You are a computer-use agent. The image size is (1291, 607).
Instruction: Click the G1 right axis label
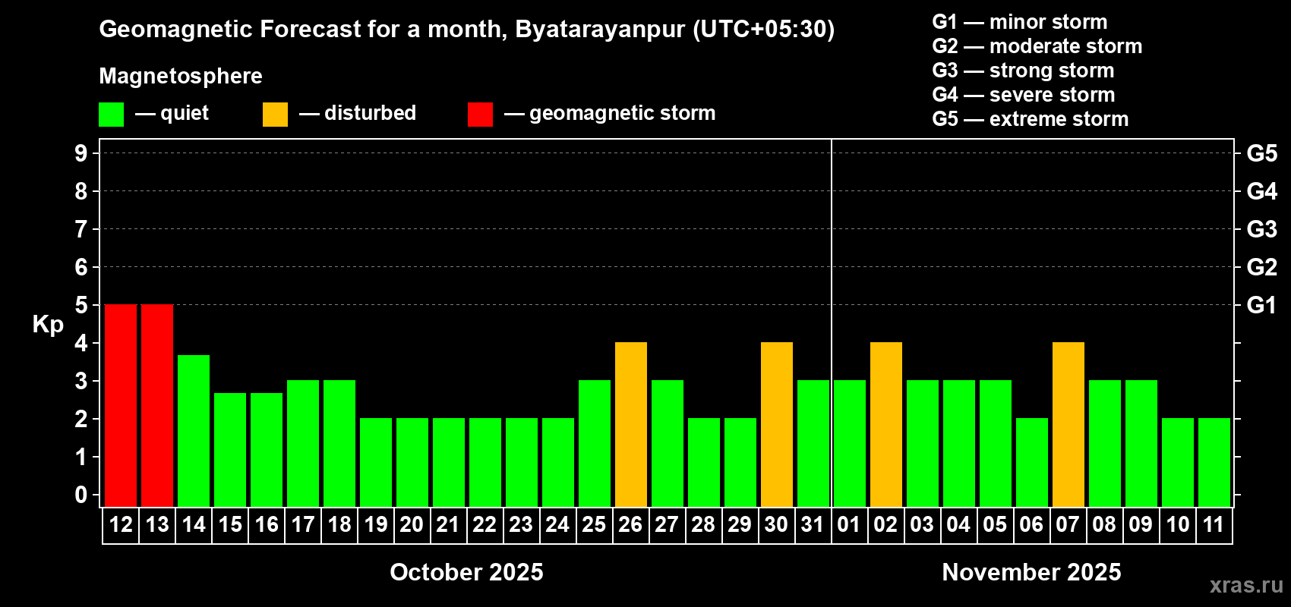[x=1262, y=305]
